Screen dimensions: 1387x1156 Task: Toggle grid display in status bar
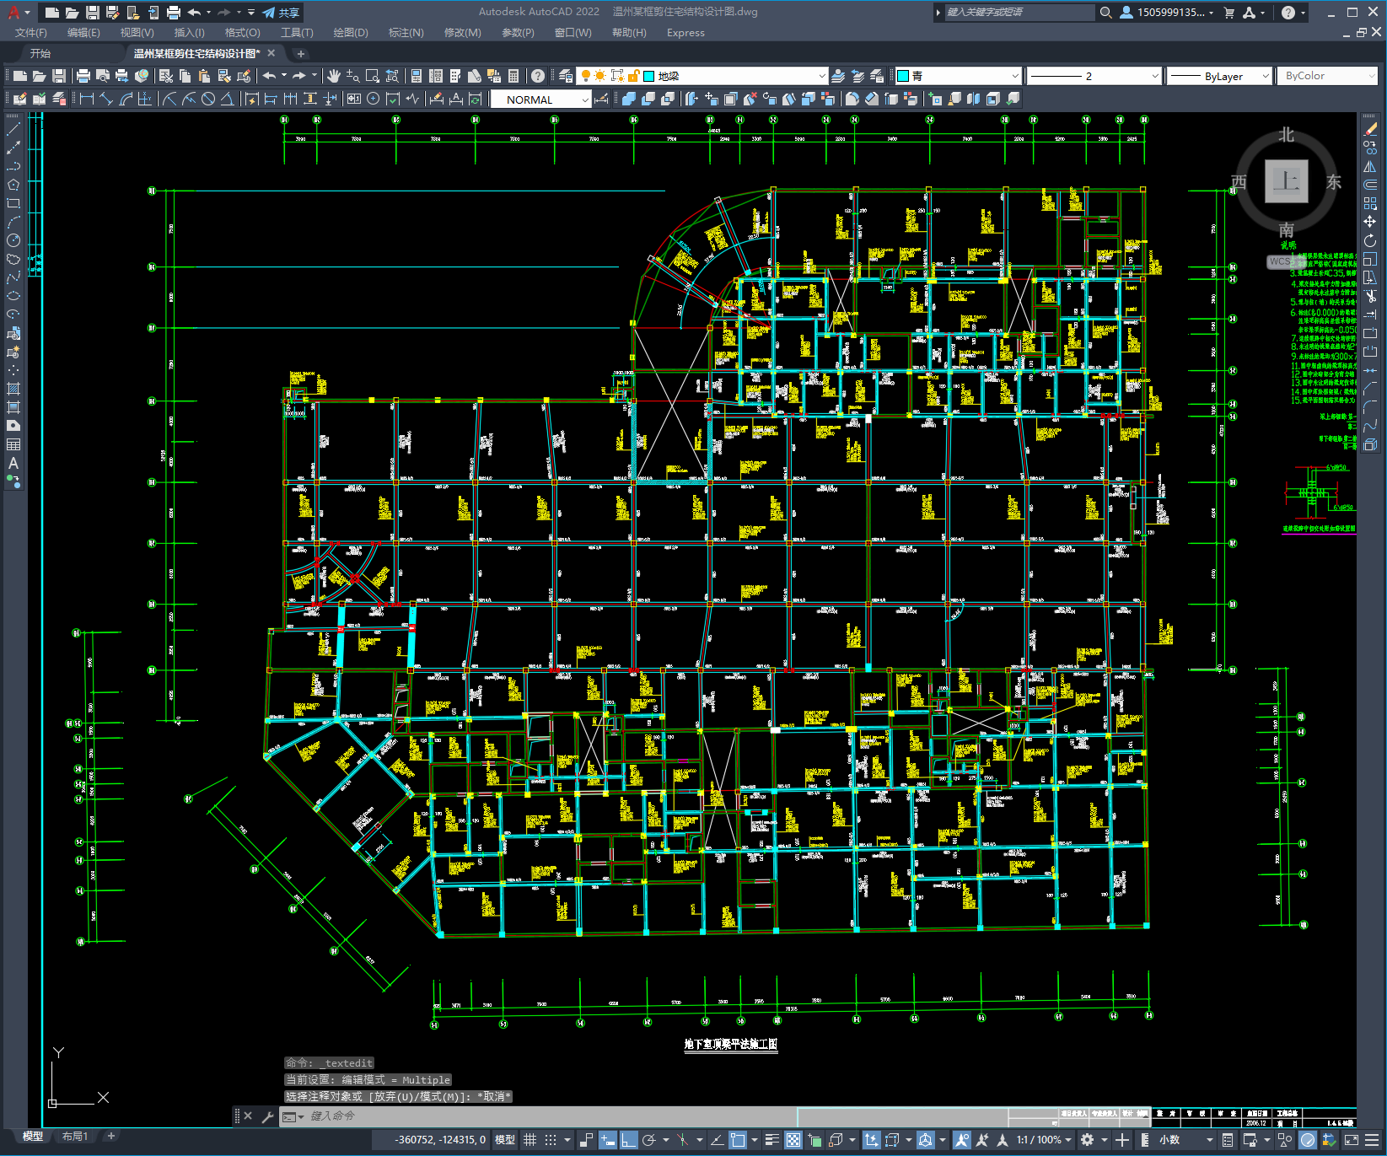pyautogui.click(x=530, y=1140)
